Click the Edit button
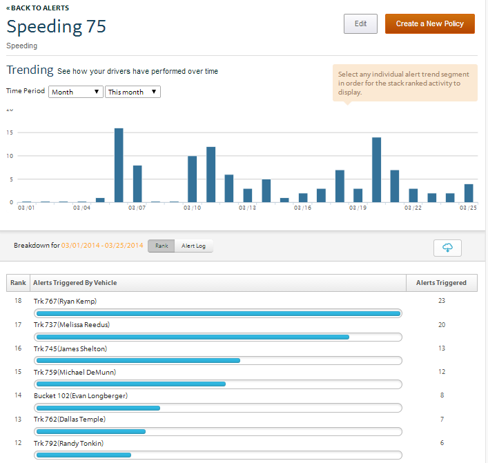Viewport: 488px width, 463px height. (x=360, y=23)
